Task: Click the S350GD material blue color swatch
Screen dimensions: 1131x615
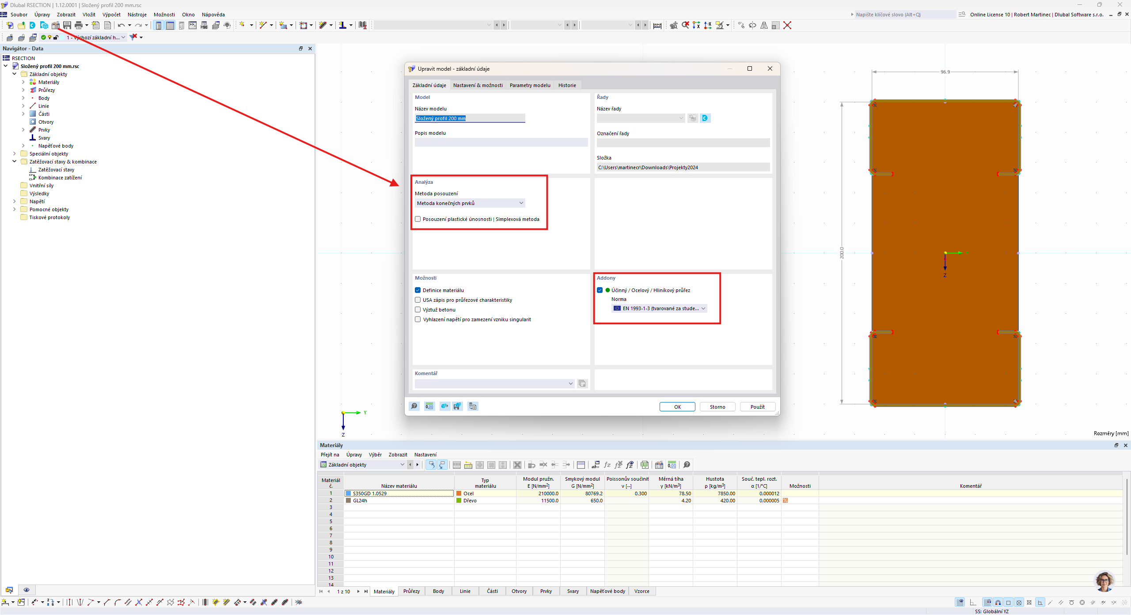Action: [349, 494]
